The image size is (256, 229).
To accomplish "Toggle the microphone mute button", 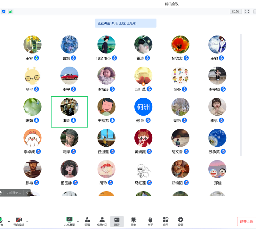I will coord(1,220).
